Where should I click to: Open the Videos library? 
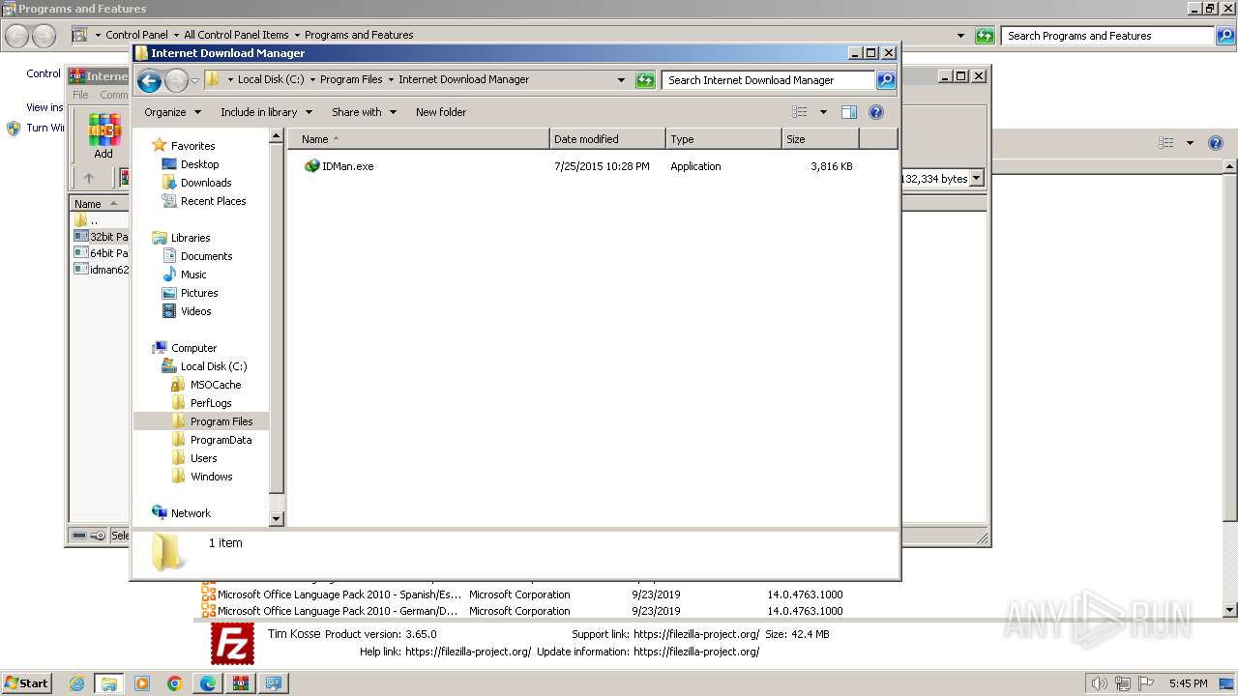pyautogui.click(x=195, y=311)
